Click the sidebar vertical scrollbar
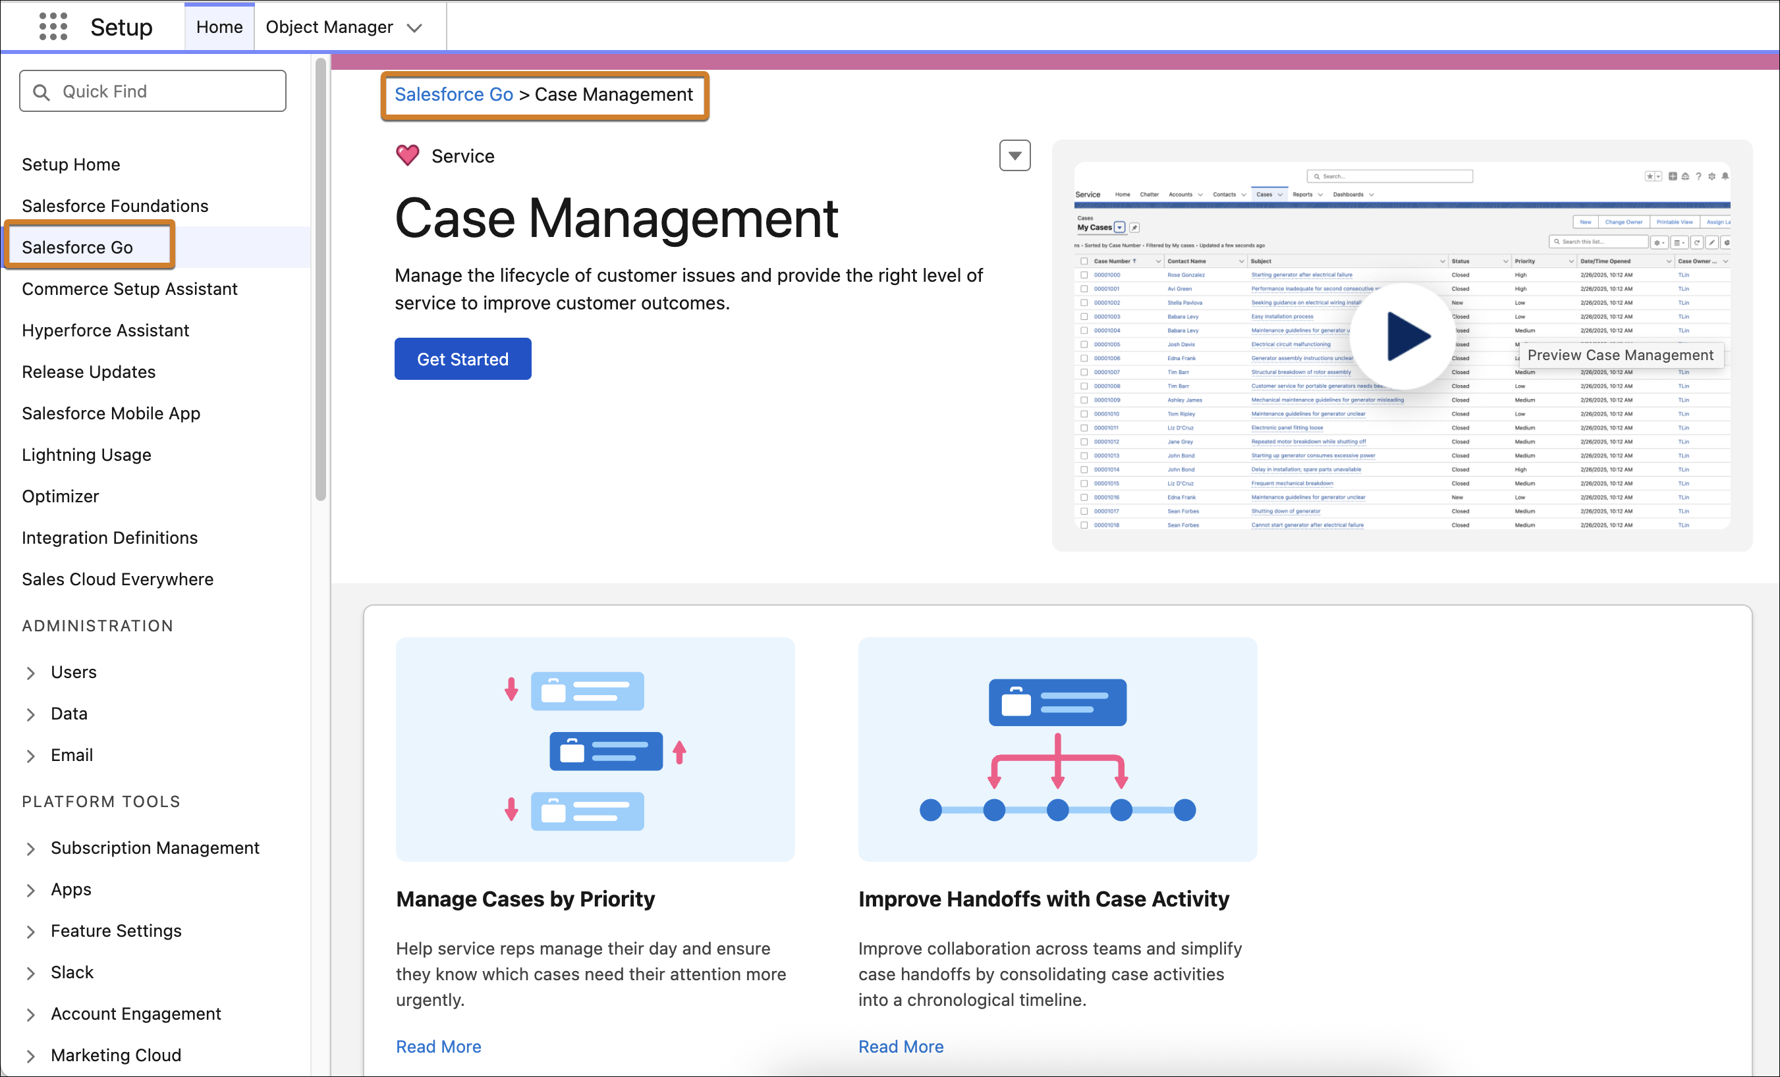1780x1077 pixels. [321, 280]
